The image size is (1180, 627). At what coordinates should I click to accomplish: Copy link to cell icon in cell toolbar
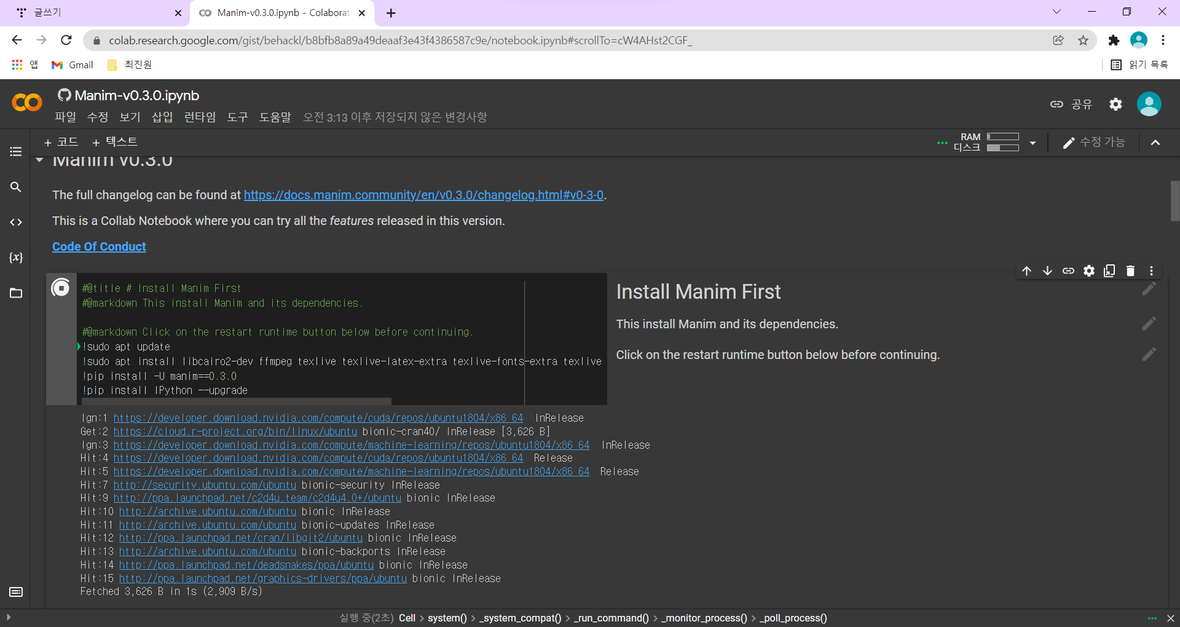click(x=1068, y=271)
